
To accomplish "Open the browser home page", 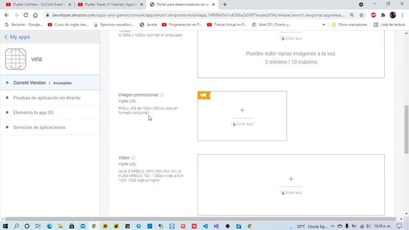I will point(36,15).
